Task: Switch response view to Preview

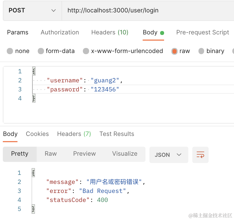Action: coord(84,154)
